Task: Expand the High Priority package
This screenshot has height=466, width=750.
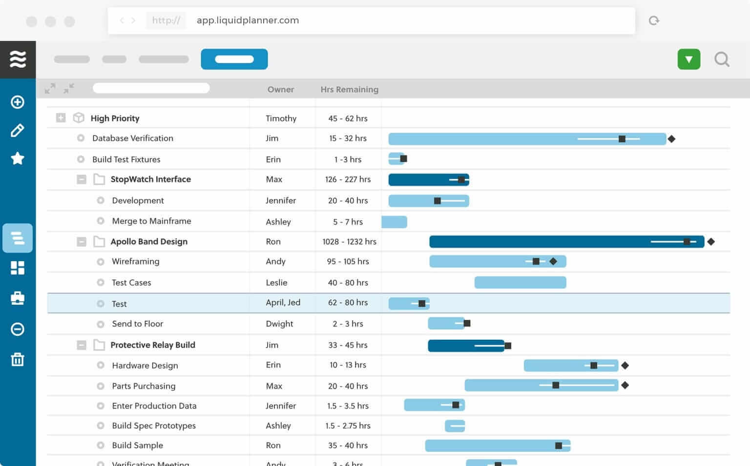Action: (61, 118)
